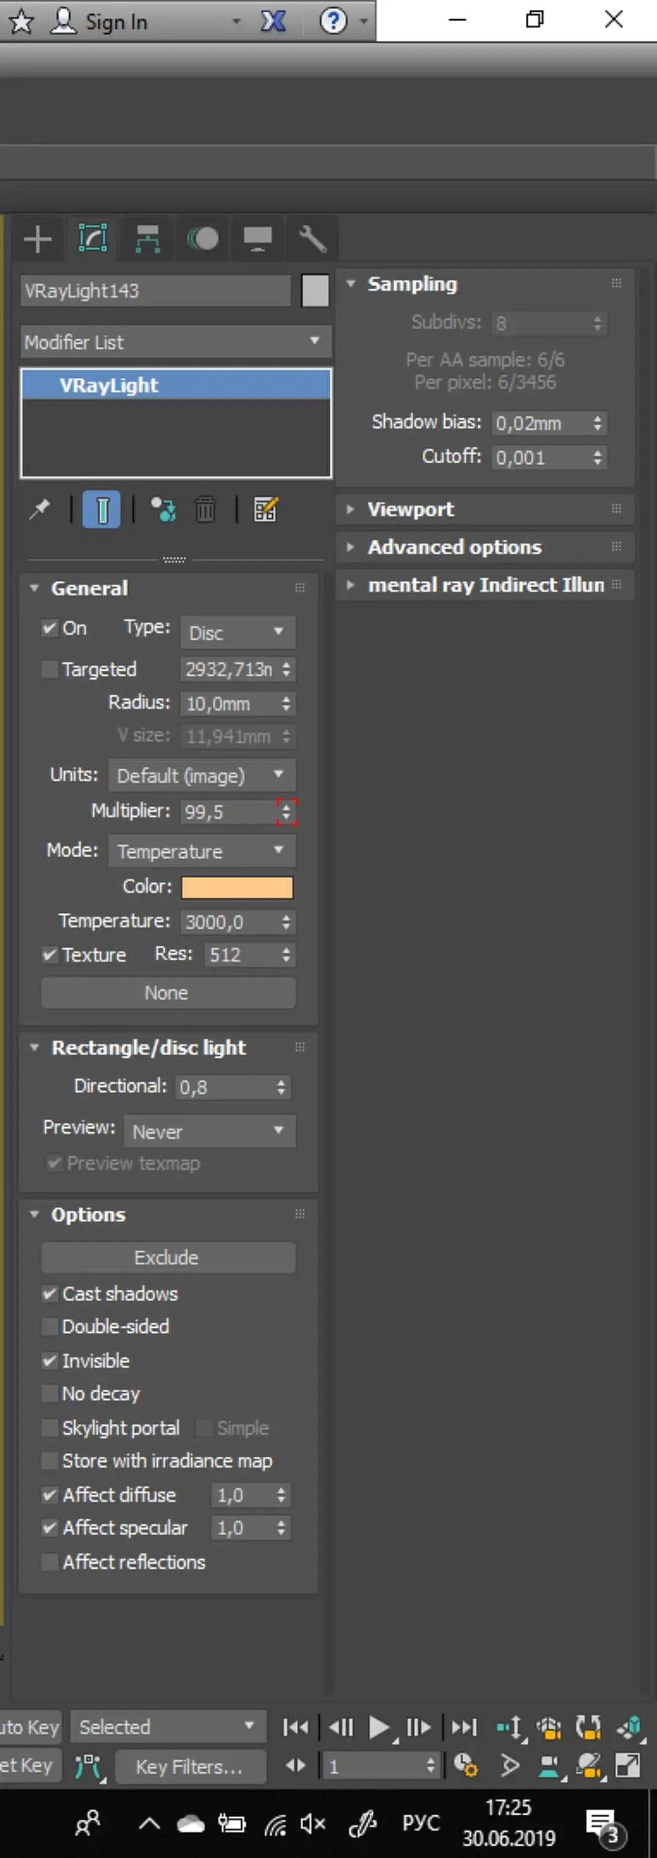Click the Exclude button

(168, 1257)
